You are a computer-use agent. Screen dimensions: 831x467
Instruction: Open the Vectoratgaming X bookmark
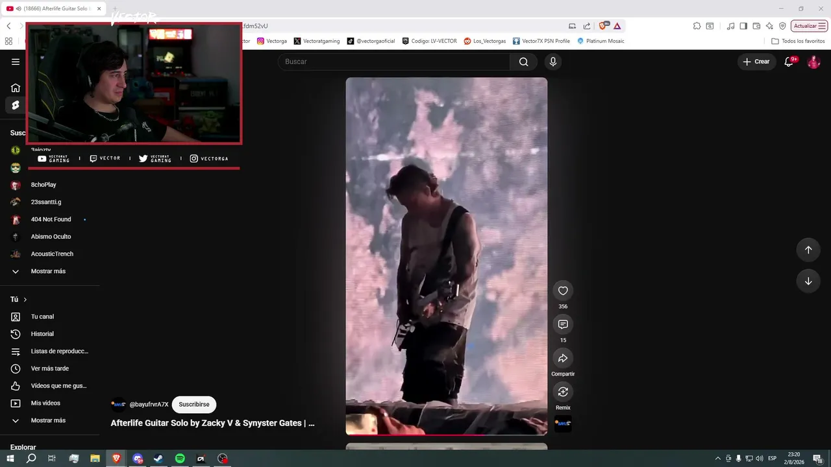click(317, 41)
